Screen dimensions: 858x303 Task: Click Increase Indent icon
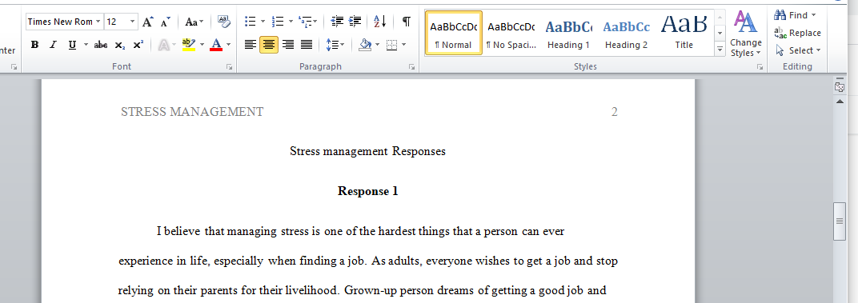pyautogui.click(x=355, y=22)
